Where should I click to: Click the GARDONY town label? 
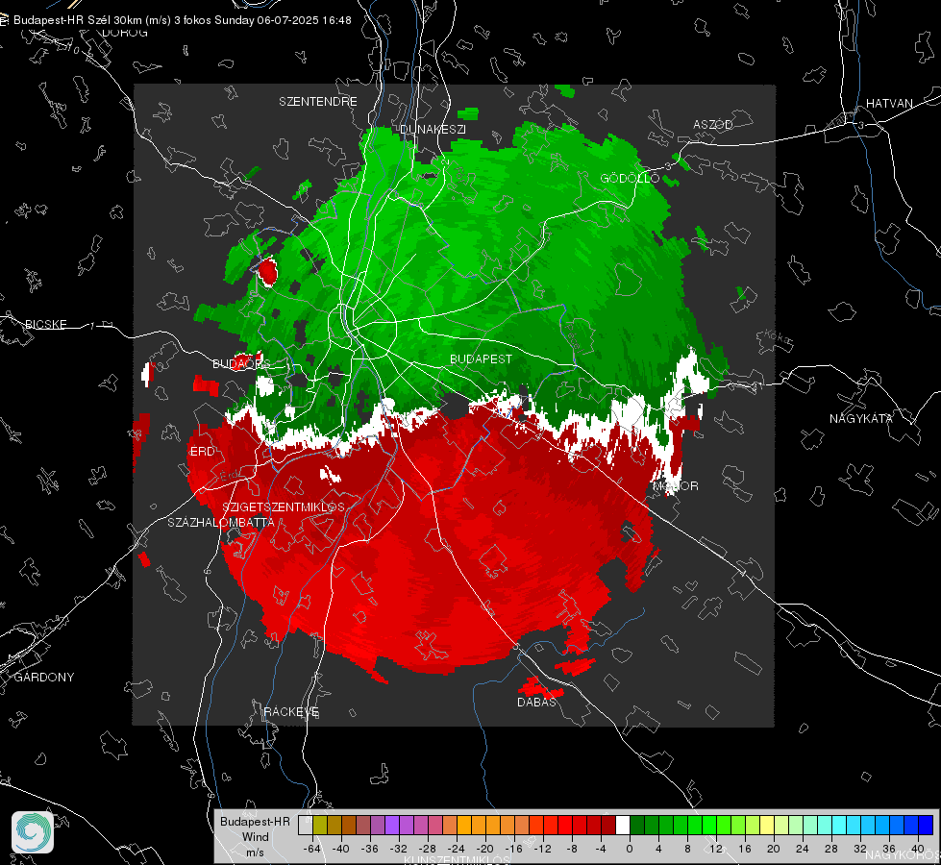point(44,678)
